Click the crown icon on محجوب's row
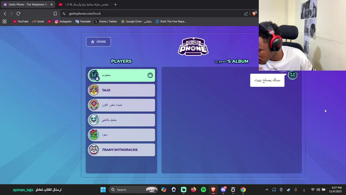This screenshot has width=346, height=195. pos(150,75)
